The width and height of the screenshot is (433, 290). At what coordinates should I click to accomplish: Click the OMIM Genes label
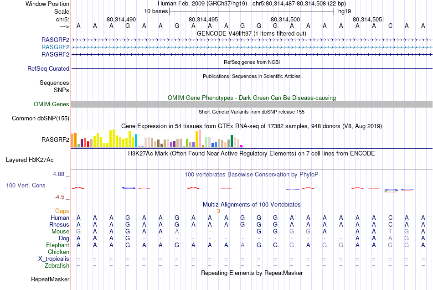51,104
